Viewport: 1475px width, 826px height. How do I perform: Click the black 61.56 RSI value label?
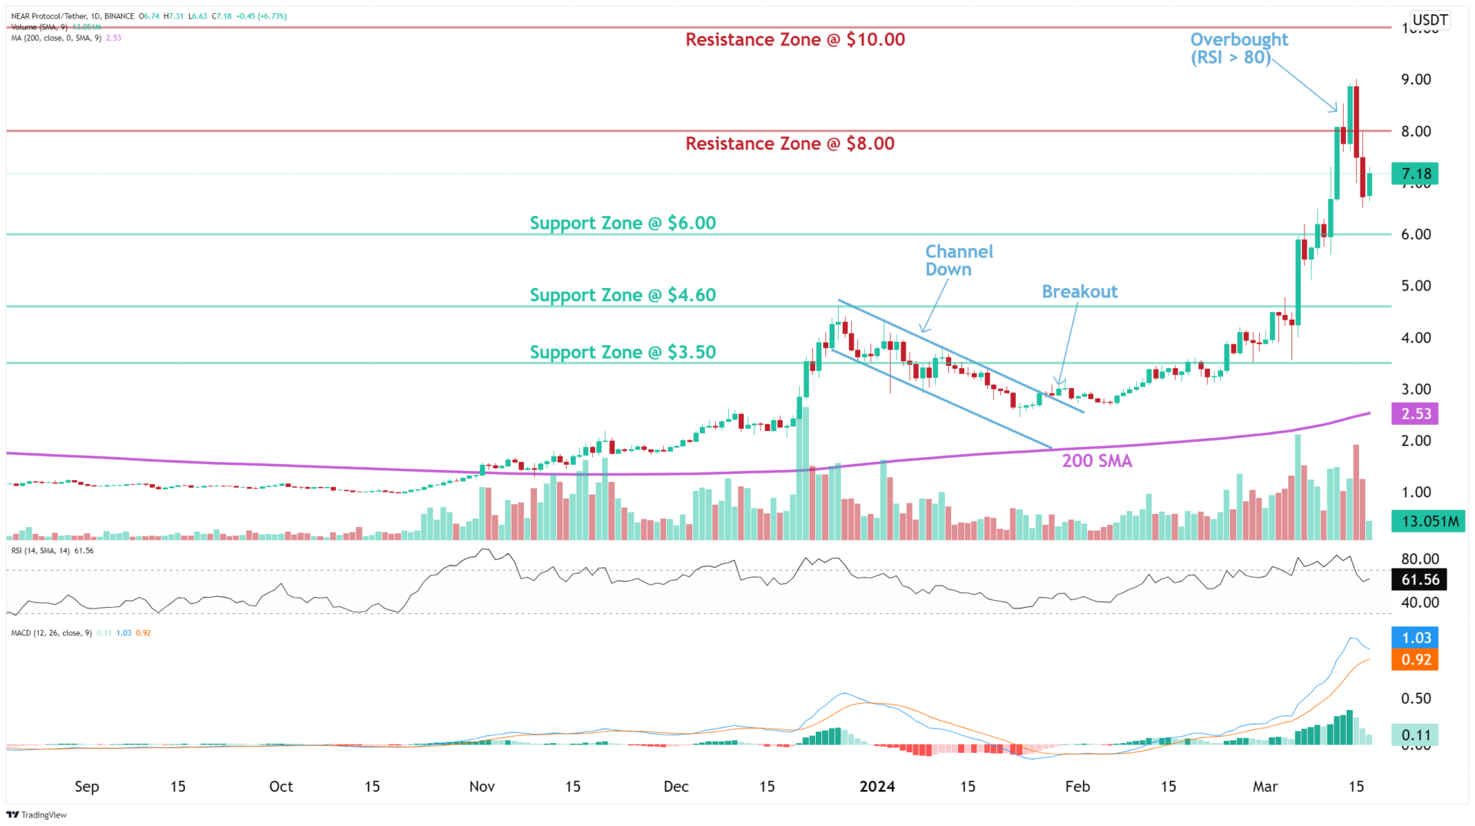(1417, 579)
